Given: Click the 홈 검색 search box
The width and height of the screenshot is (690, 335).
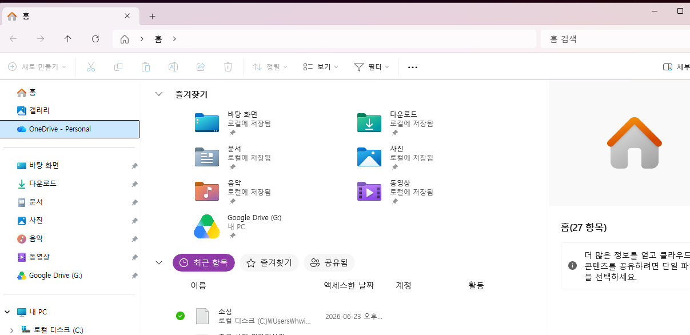Looking at the screenshot, I should pos(615,39).
